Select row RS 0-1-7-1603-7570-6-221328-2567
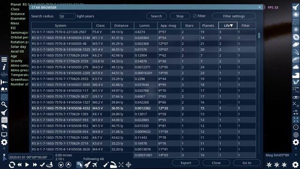300x169 pixels. pos(143,32)
